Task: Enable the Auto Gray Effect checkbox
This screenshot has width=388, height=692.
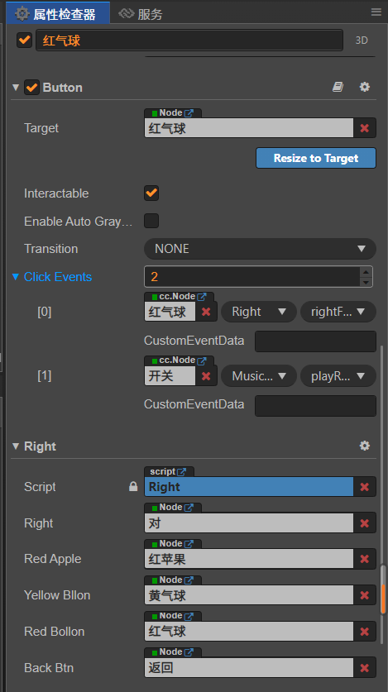Action: click(x=151, y=221)
